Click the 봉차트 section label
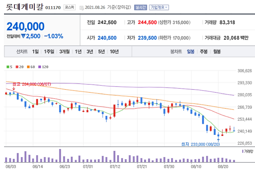This screenshot has width=255, height=171. pos(176,52)
